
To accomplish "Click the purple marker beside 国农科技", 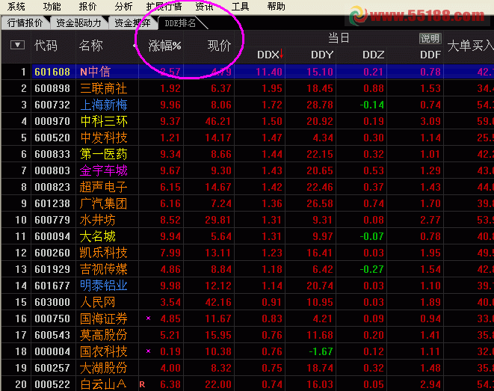I will coord(149,351).
